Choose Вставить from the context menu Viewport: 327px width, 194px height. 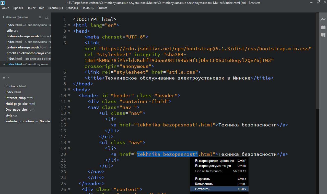tap(202, 189)
